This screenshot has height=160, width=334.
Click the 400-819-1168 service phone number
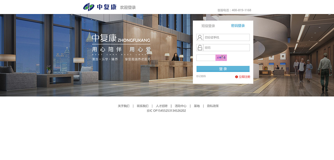pos(241,10)
